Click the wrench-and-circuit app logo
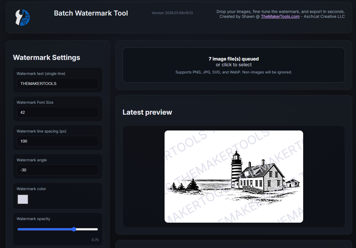 click(23, 18)
